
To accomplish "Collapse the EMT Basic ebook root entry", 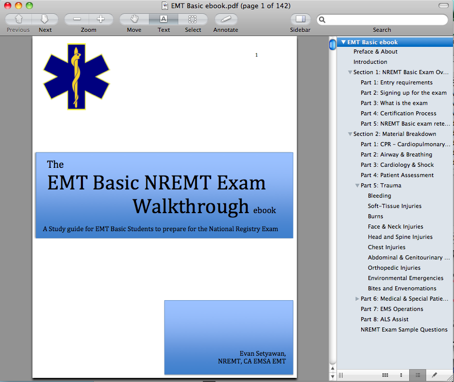I will pos(343,42).
